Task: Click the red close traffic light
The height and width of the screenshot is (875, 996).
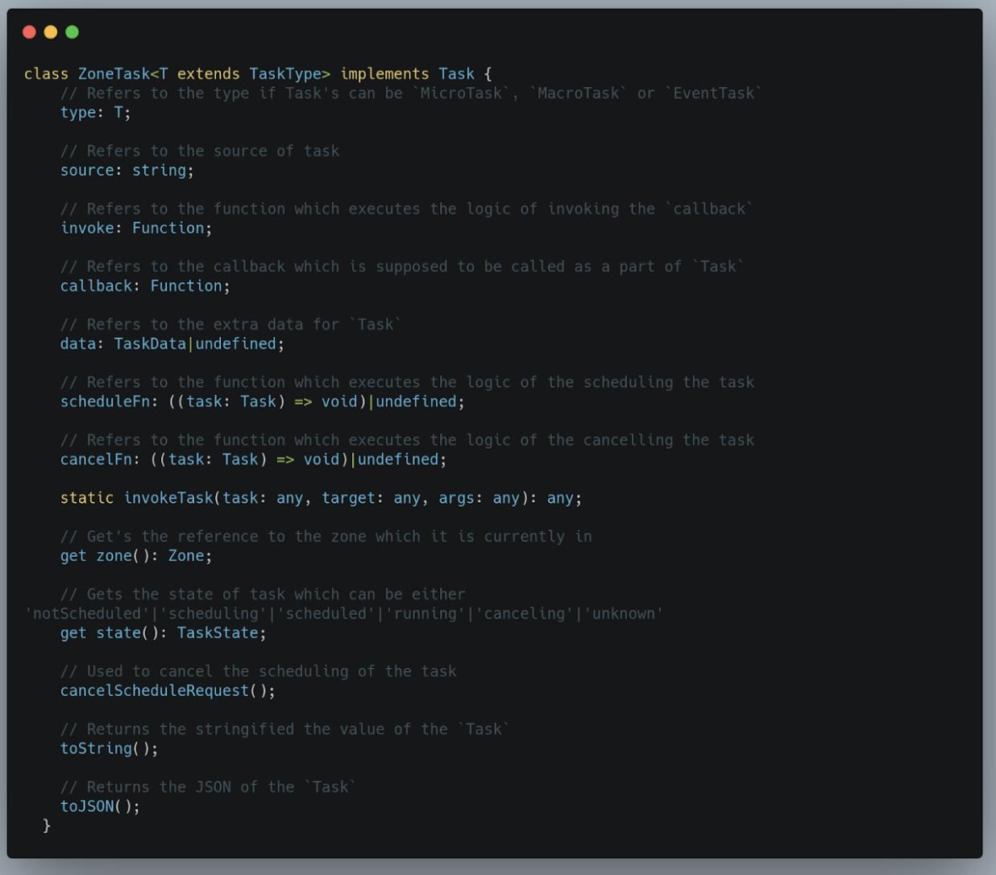Action: click(x=29, y=31)
